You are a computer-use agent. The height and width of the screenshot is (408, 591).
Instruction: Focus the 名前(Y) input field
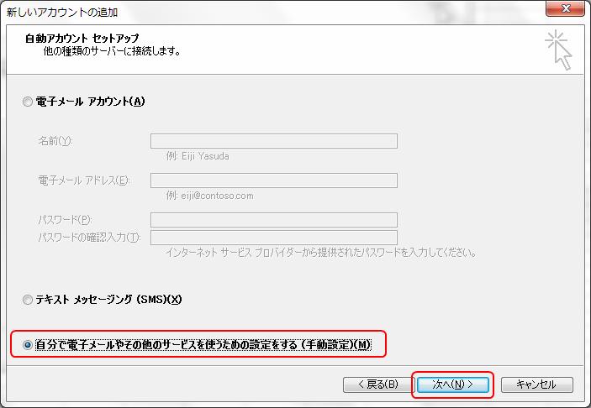coord(273,141)
